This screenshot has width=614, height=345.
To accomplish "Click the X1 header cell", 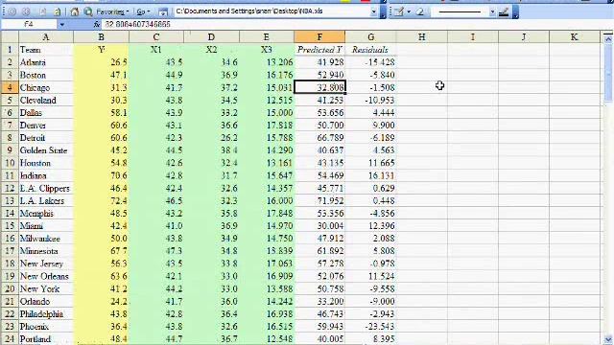I will coord(155,50).
